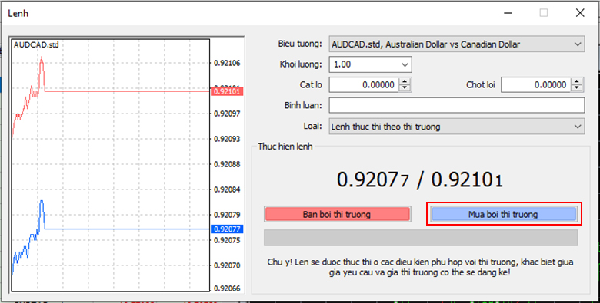Click Mua boi thi truong buy button
The height and width of the screenshot is (303, 600).
pyautogui.click(x=504, y=214)
